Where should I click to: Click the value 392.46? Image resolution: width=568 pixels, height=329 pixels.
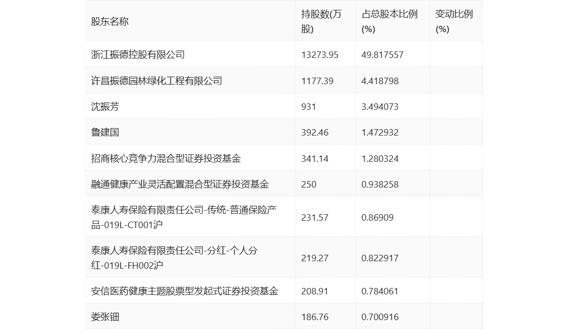tap(315, 133)
